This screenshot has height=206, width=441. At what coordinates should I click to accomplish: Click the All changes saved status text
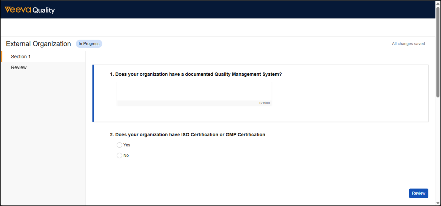408,44
